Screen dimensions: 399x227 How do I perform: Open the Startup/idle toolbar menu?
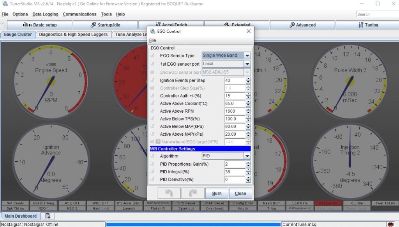tap(105, 25)
